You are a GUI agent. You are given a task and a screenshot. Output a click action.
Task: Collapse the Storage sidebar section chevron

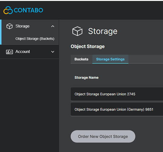(x=53, y=26)
